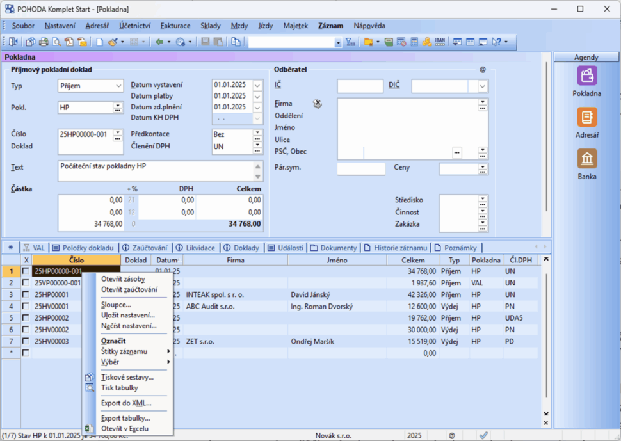Mark the checkbox in row 7 ZET s.r.o.
The width and height of the screenshot is (621, 441).
pos(26,341)
